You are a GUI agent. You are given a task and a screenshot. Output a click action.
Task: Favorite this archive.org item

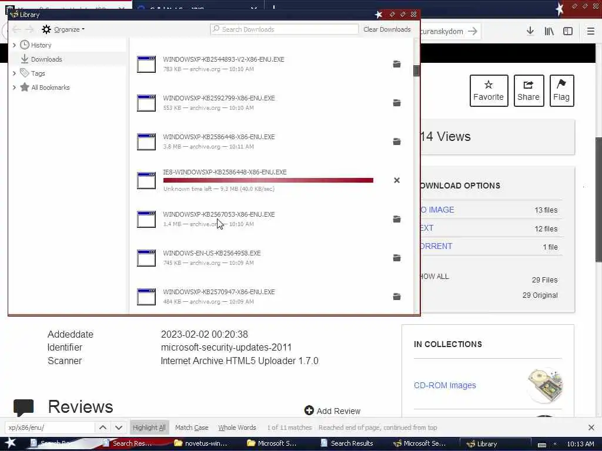(489, 90)
